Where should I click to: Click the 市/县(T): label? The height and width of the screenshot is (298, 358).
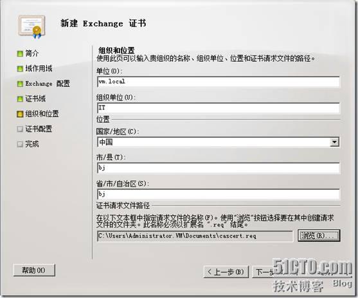pos(111,157)
